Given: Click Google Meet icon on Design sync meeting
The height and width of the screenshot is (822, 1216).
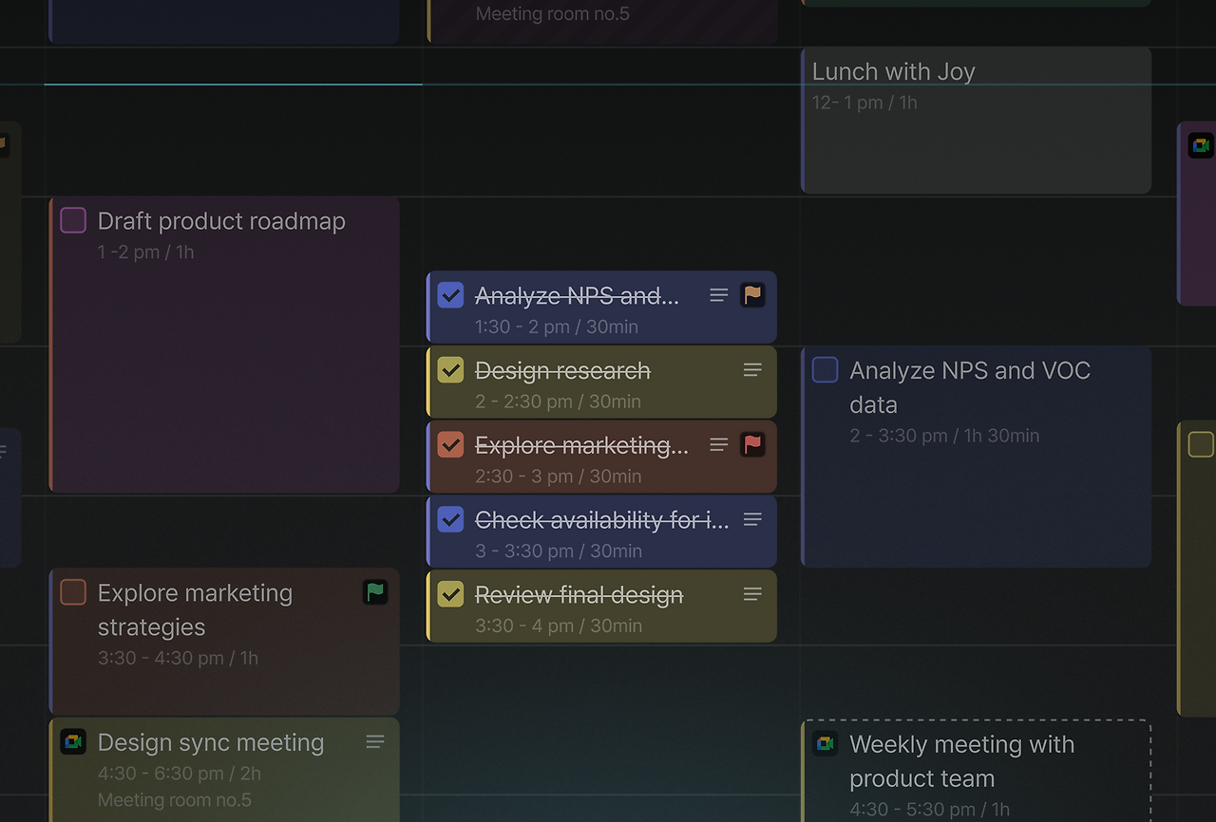Looking at the screenshot, I should pos(73,741).
